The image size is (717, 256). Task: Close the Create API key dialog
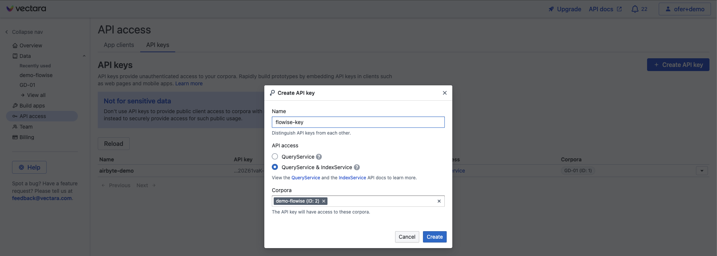444,93
